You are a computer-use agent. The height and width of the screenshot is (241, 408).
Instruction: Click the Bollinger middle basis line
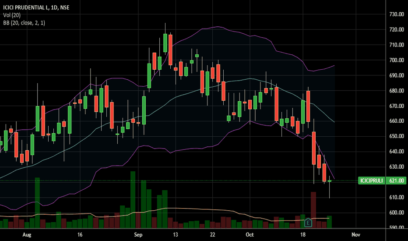coord(250,78)
